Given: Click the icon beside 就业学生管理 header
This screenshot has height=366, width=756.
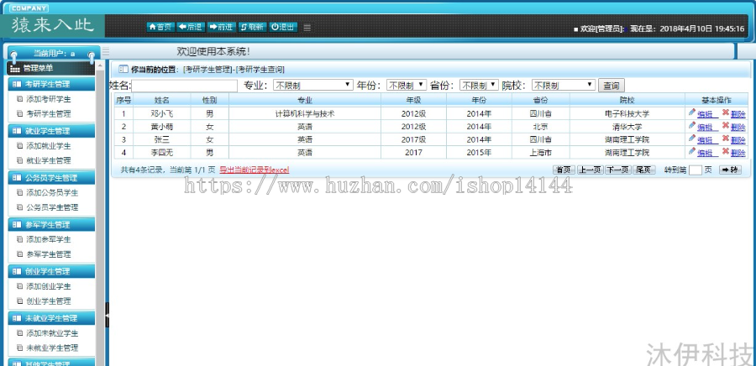Looking at the screenshot, I should (17, 131).
